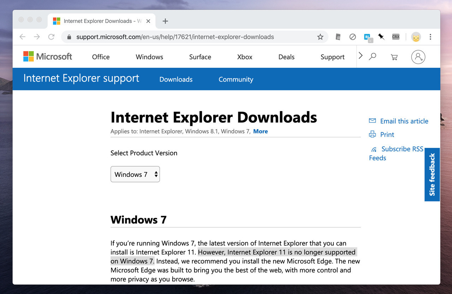Expand the 'More' applies-to list
452x294 pixels.
point(260,131)
